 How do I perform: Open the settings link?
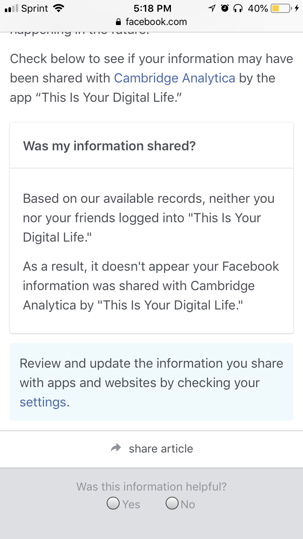point(43,402)
